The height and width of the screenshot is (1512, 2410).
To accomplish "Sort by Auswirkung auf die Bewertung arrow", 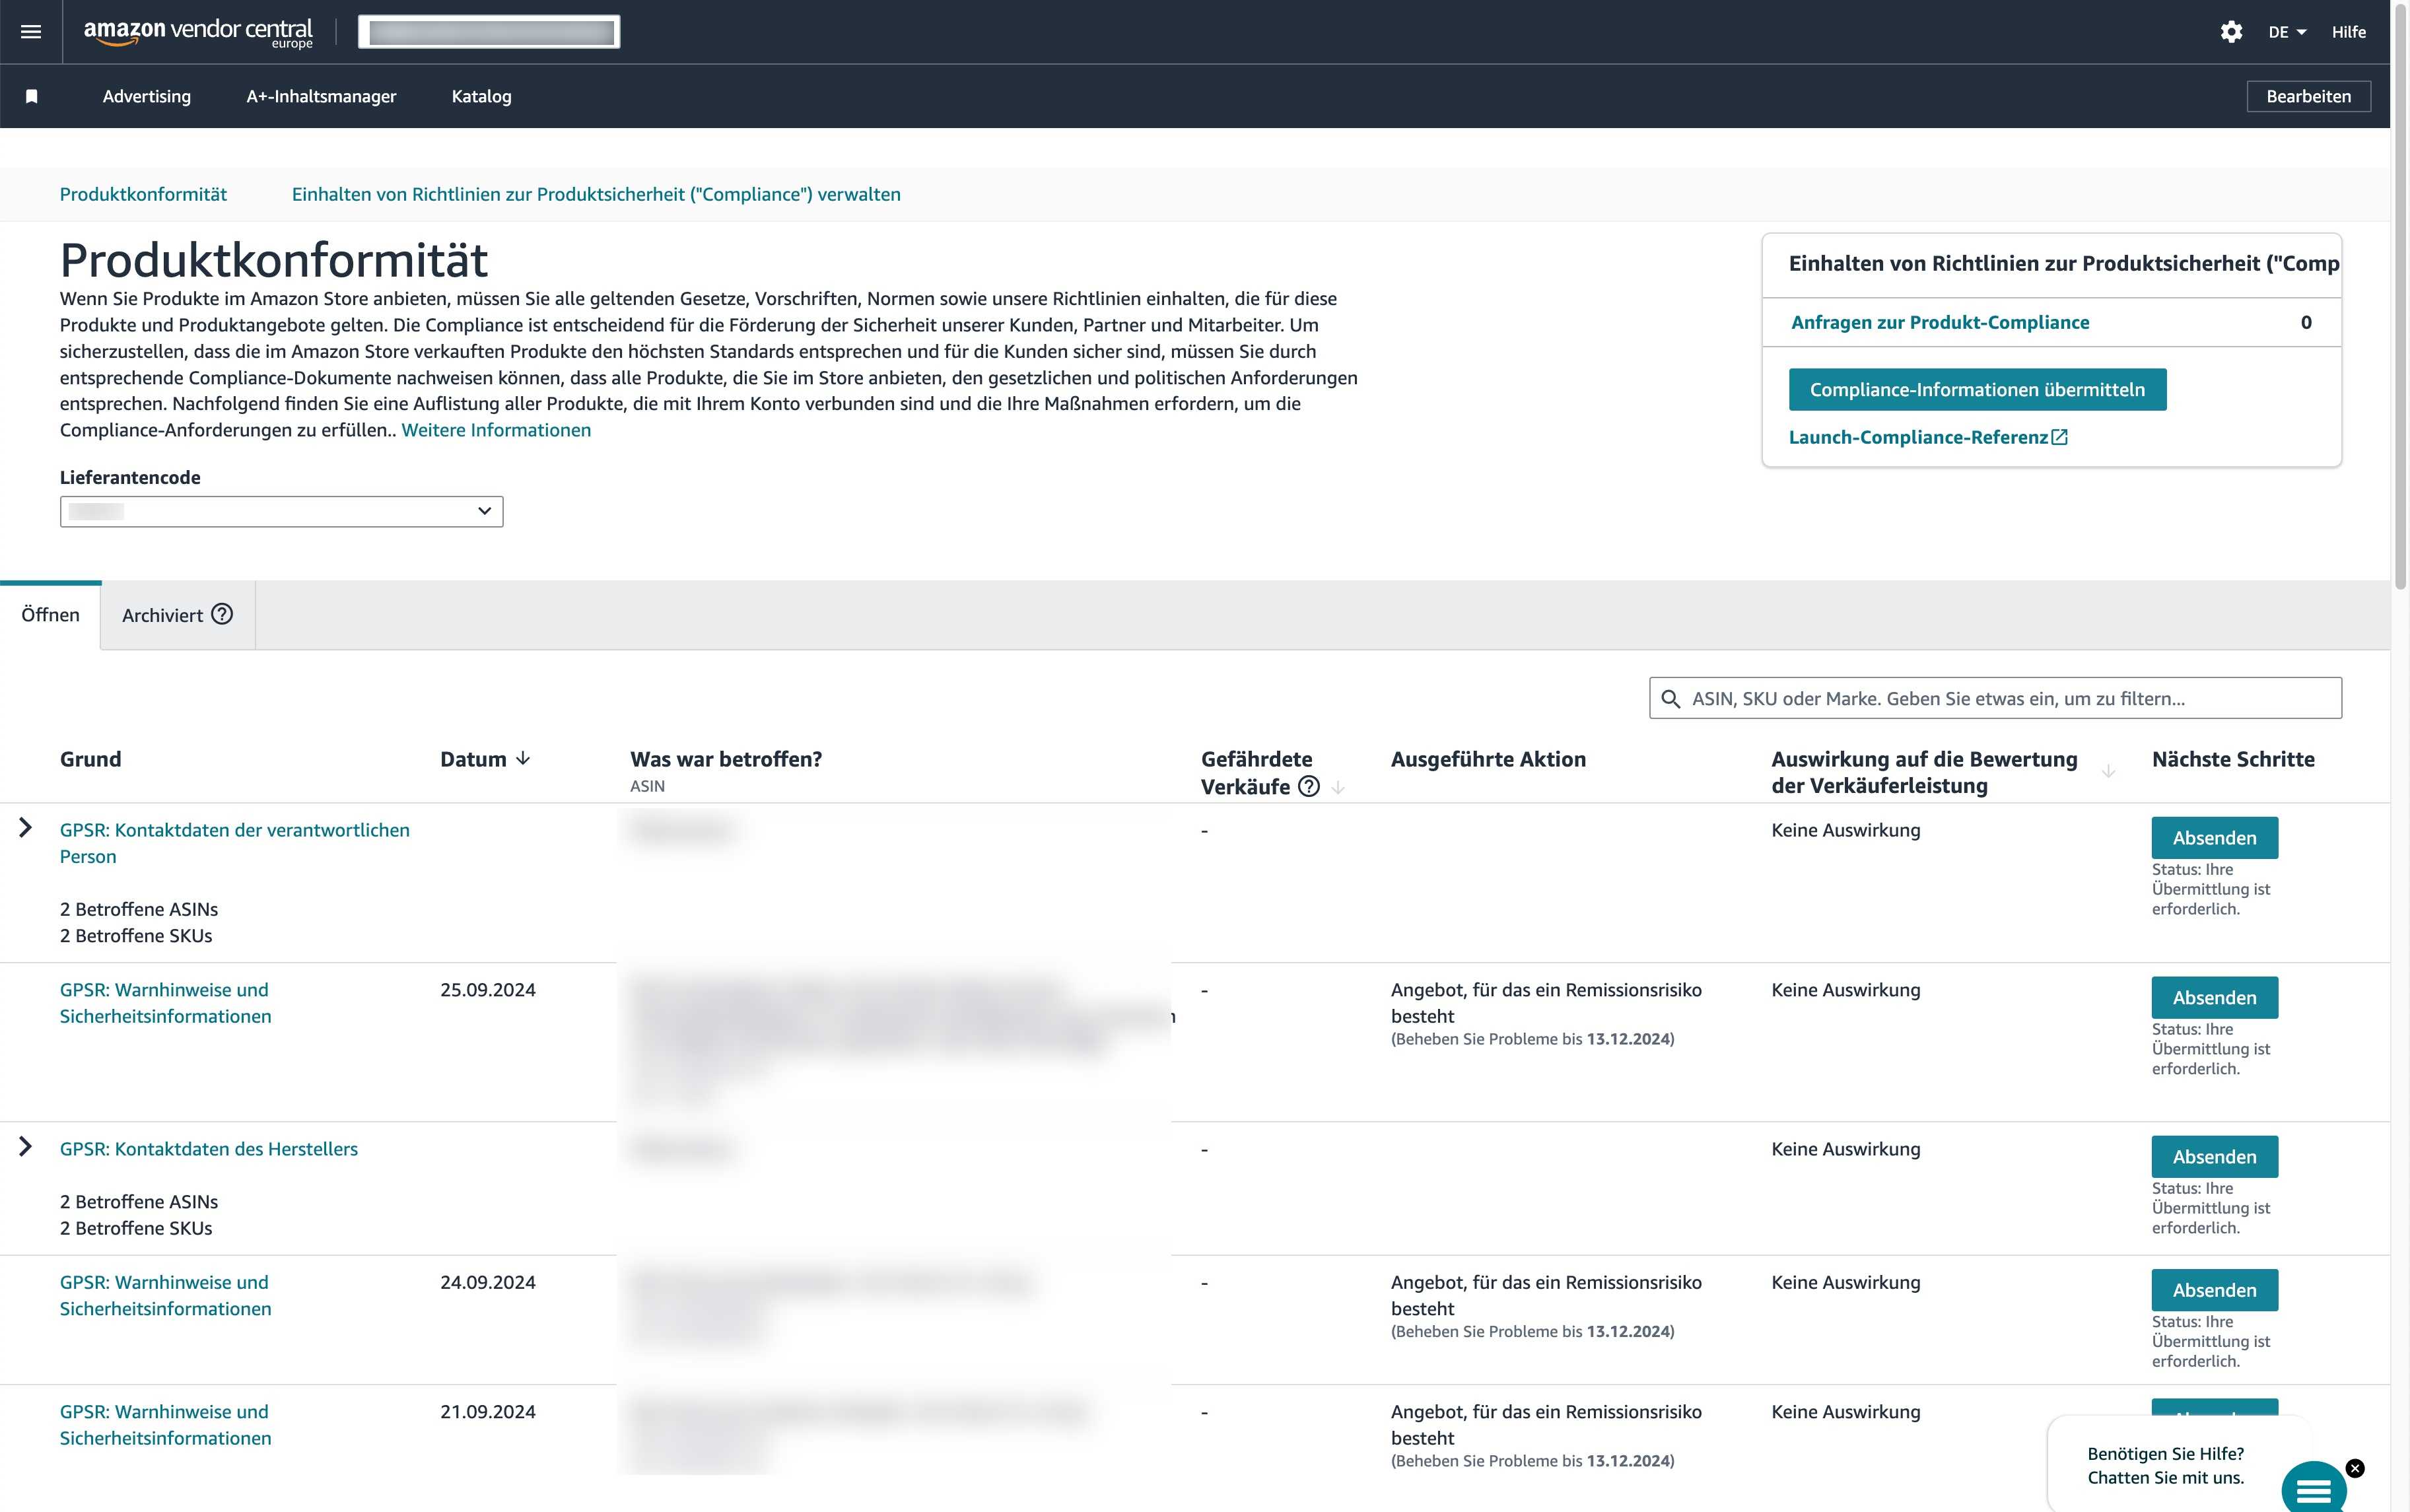I will point(2108,771).
